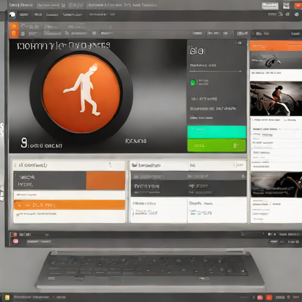Open the dropdown at the right of the lower middle panel header
Viewport: 302px width, 302px height.
coord(238,165)
